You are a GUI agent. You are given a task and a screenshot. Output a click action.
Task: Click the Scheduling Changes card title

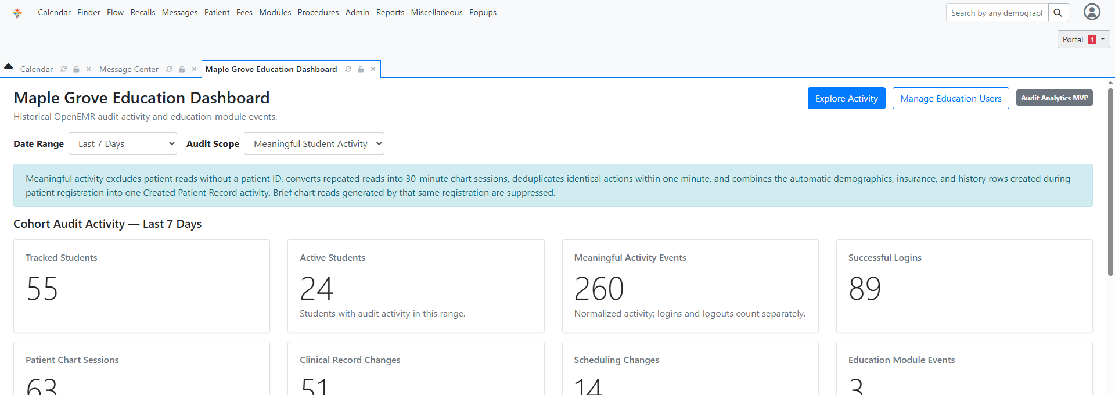click(617, 360)
